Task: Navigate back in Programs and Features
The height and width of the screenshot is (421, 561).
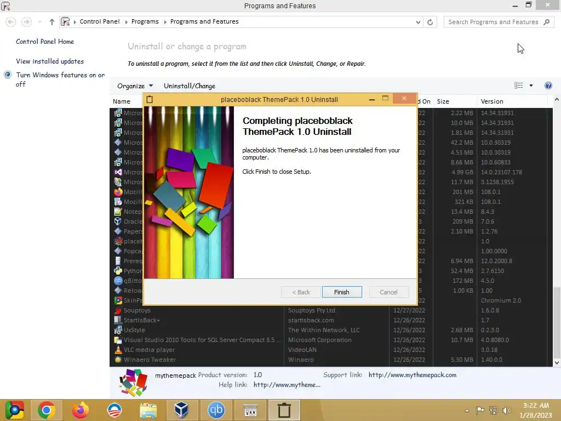Action: coord(11,22)
